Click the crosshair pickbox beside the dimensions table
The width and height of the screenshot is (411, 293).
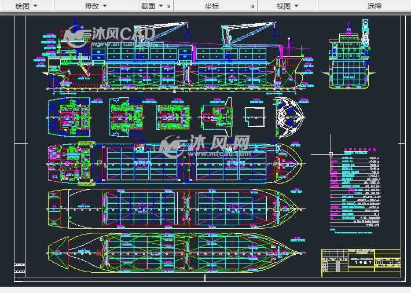click(x=331, y=155)
